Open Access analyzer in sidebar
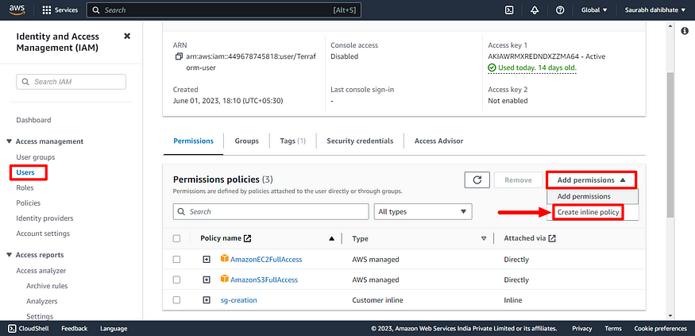The width and height of the screenshot is (695, 336). coord(41,270)
